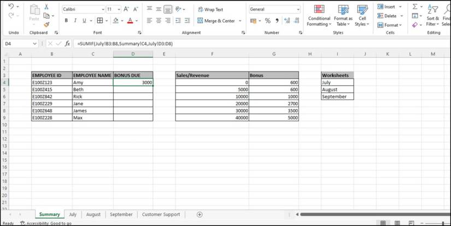Screen dimensions: 451x226
Task: Select Center alignment icon
Action: [159, 21]
